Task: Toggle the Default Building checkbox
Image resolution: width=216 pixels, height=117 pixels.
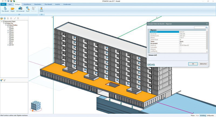Action: tap(8, 25)
